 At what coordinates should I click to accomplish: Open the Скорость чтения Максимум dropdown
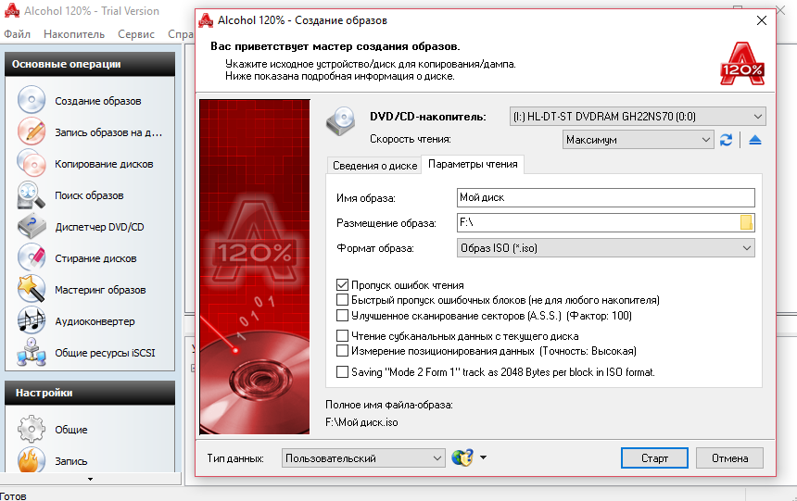pos(638,140)
